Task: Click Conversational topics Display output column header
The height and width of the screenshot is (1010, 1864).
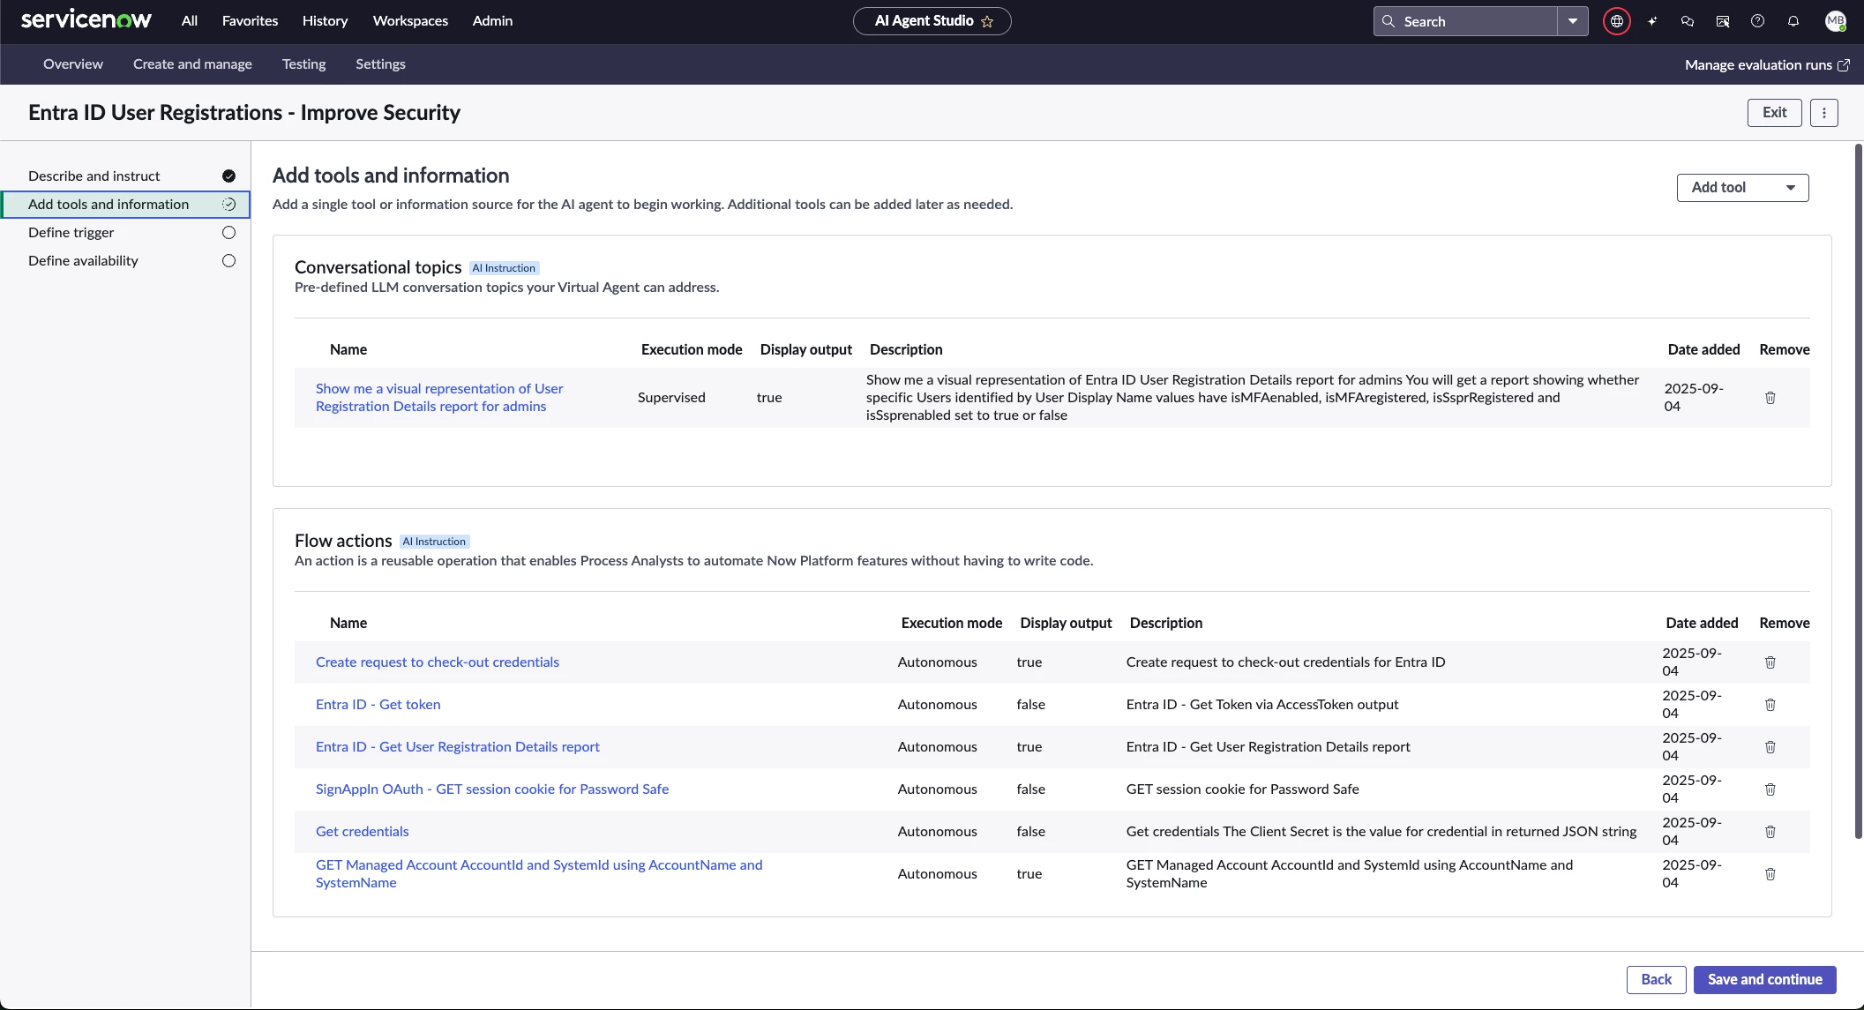Action: (805, 350)
